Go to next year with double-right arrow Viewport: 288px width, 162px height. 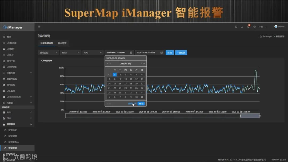click(144, 64)
